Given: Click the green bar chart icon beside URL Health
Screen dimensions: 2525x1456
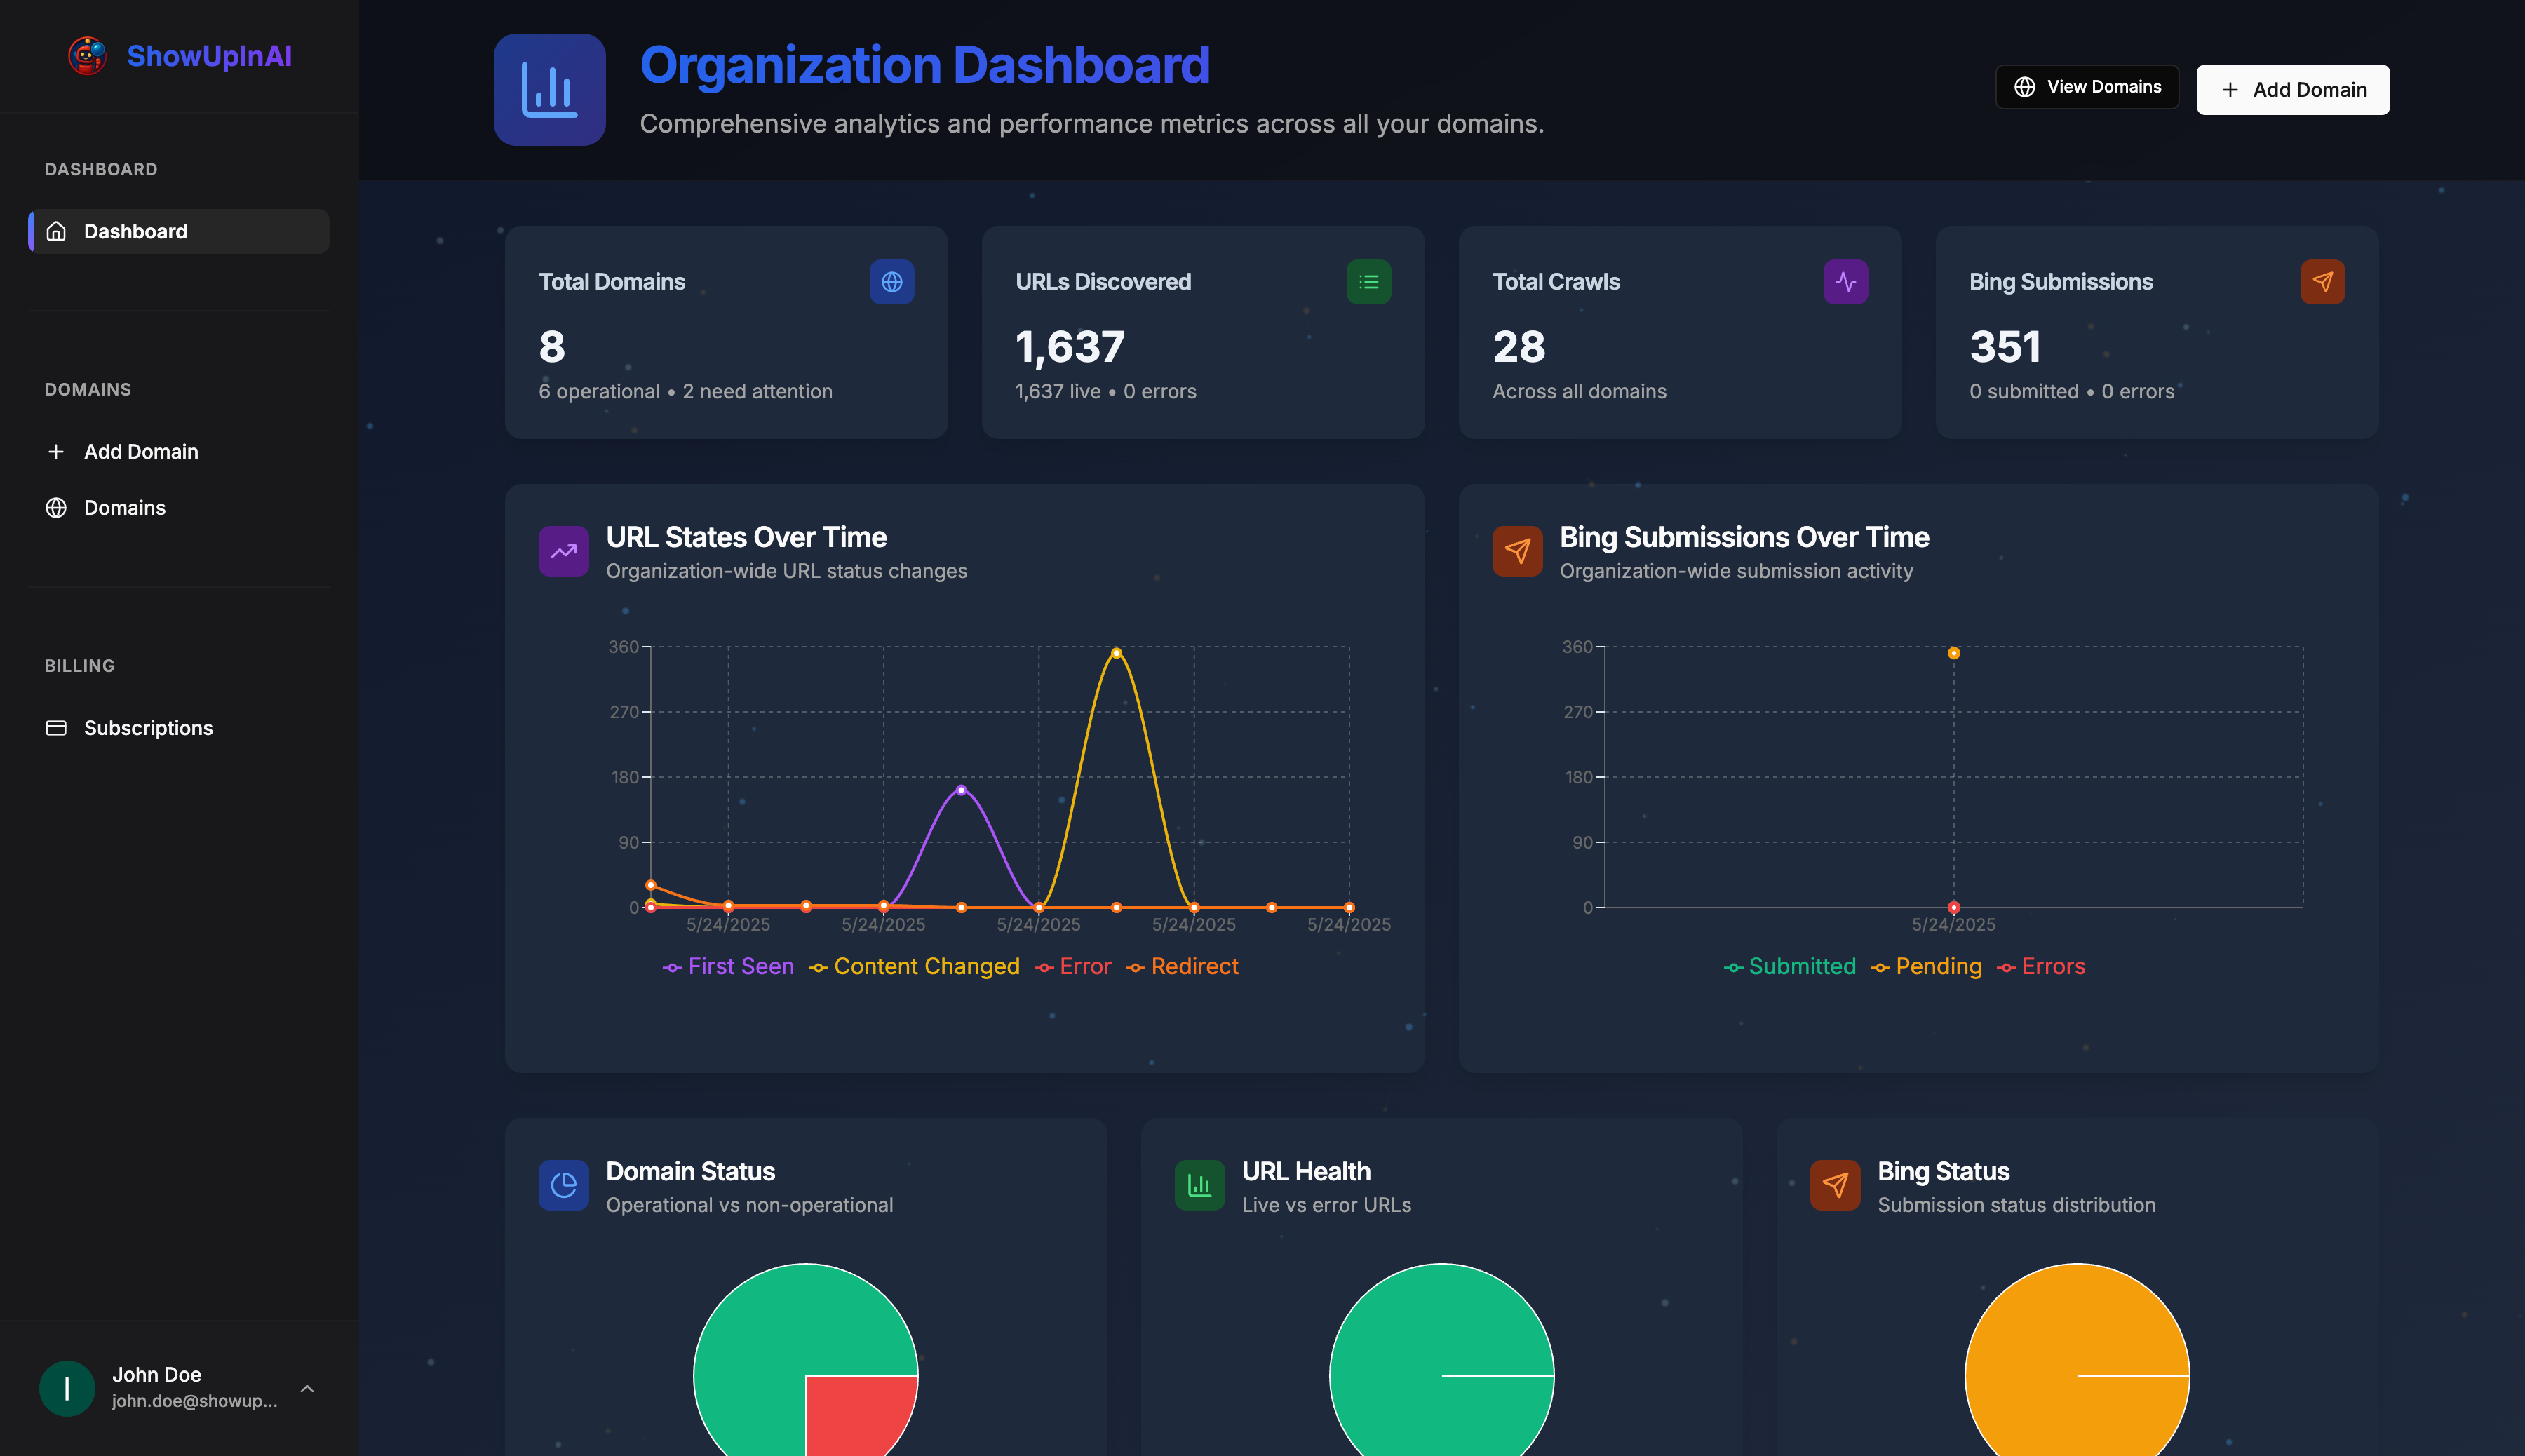Looking at the screenshot, I should [1199, 1185].
